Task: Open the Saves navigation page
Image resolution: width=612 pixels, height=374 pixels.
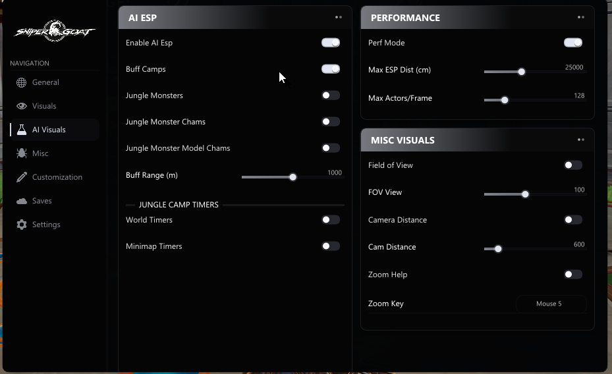Action: 55,201
